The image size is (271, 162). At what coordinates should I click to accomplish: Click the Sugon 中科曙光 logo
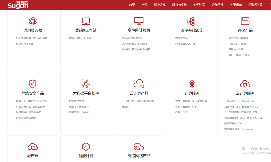[18, 5]
